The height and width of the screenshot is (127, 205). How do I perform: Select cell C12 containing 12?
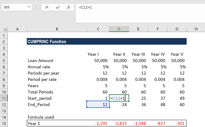[x=98, y=105]
